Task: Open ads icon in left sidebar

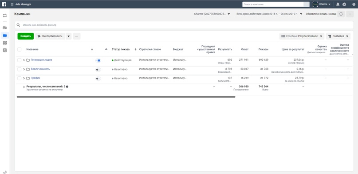Action: point(5,50)
